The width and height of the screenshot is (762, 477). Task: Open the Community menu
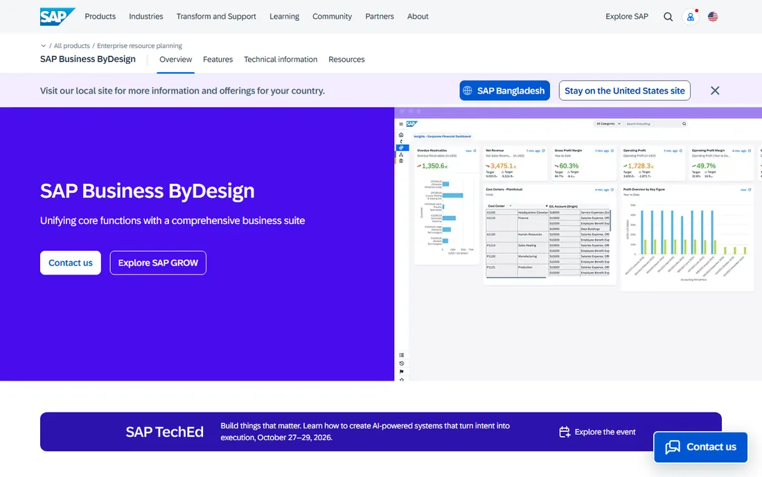click(332, 17)
